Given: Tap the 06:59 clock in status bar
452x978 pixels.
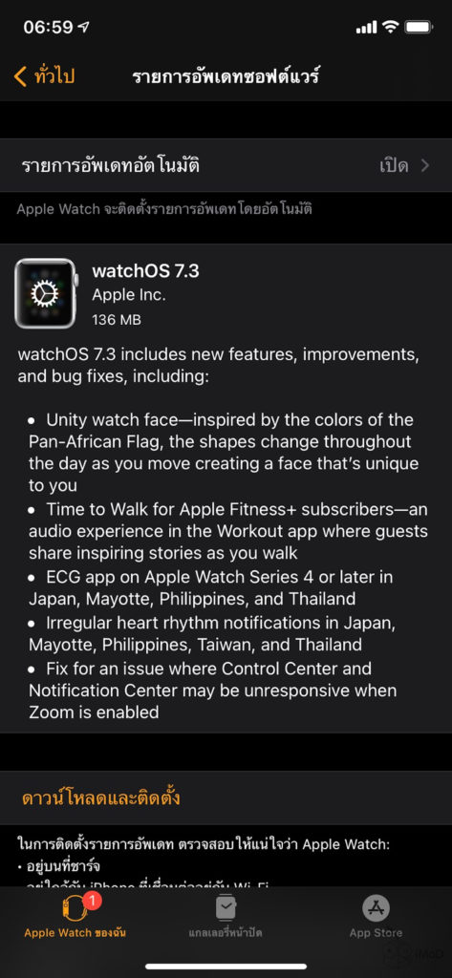Looking at the screenshot, I should [x=48, y=28].
